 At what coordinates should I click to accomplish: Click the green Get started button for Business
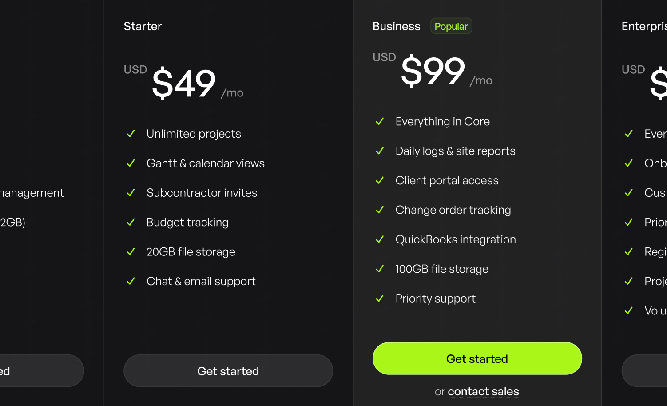(x=477, y=358)
